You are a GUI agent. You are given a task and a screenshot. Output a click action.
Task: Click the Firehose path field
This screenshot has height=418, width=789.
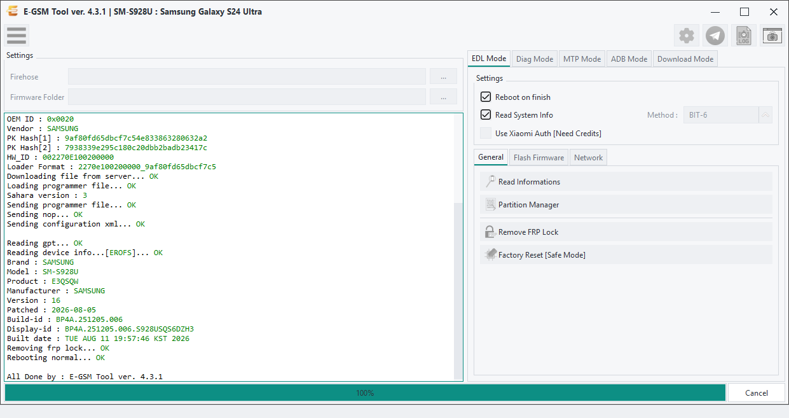[247, 76]
